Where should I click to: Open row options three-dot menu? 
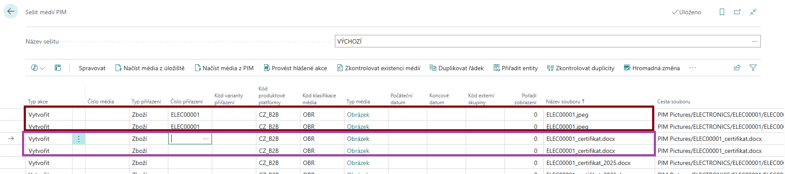pyautogui.click(x=79, y=139)
